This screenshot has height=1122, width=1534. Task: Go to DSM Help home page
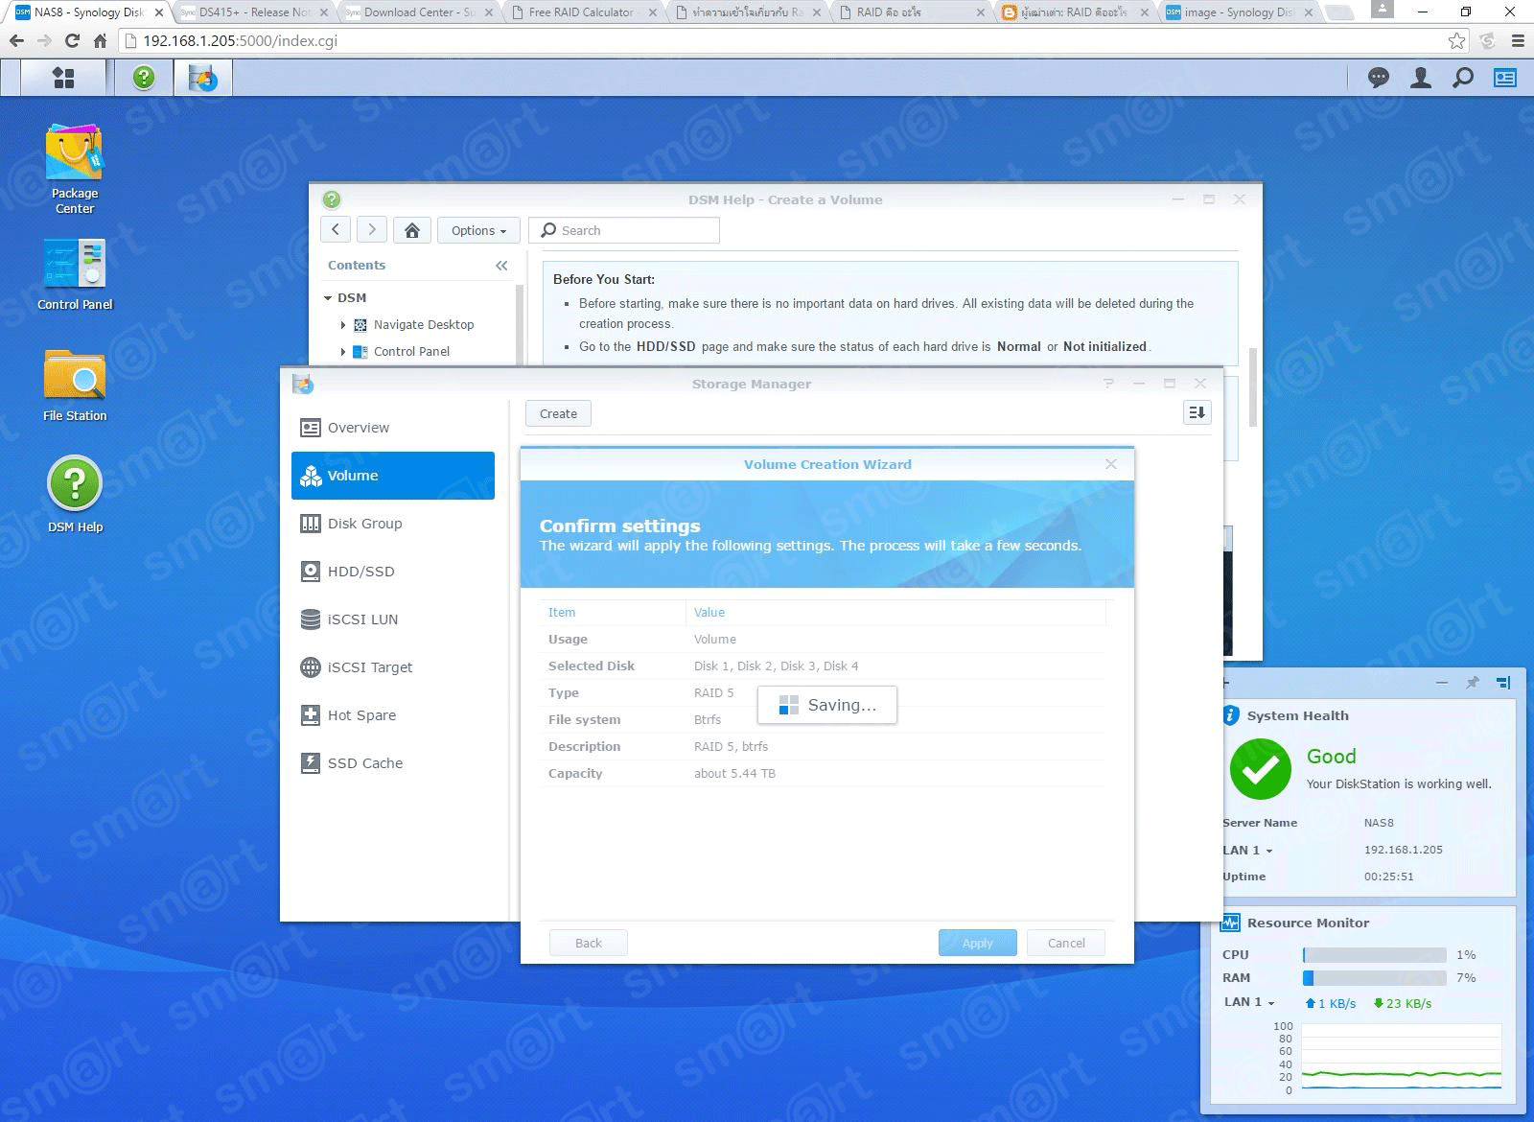pyautogui.click(x=412, y=230)
